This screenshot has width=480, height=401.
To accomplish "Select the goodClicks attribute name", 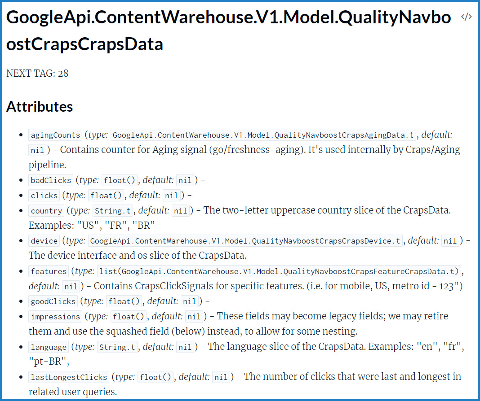I will 53,301.
